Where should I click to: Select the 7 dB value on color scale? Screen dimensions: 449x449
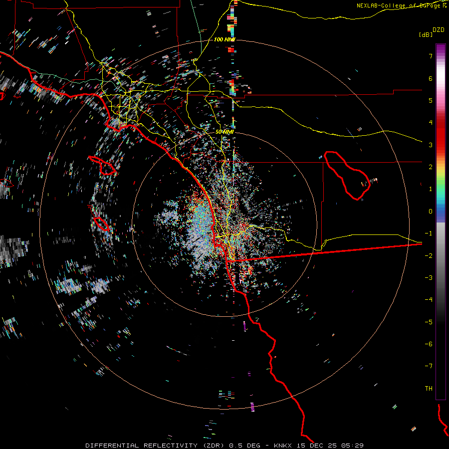[x=431, y=56]
